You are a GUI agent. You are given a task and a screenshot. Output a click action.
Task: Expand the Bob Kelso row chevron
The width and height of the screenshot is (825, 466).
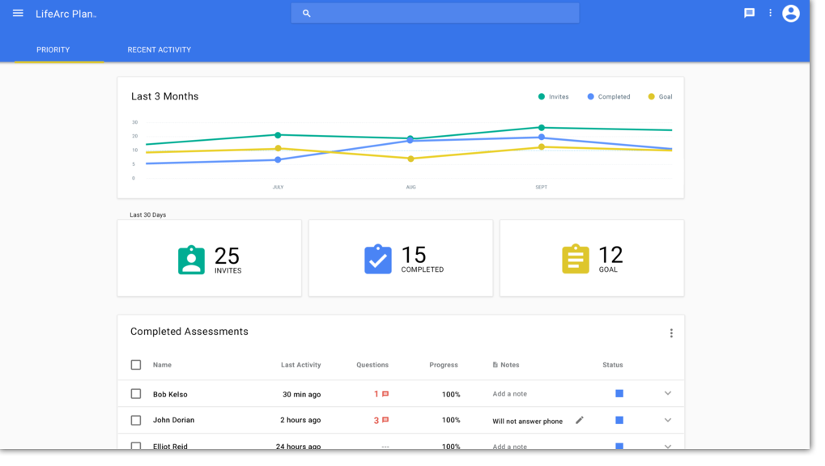pos(668,393)
